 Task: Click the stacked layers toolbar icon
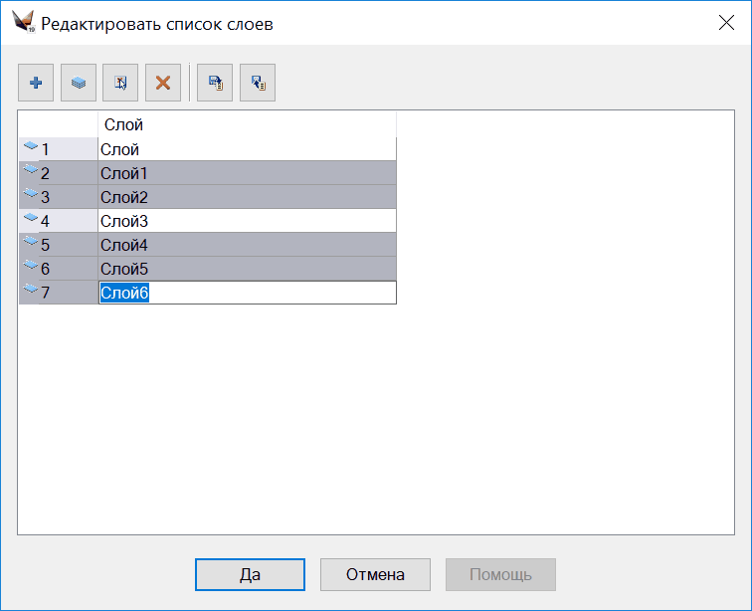pyautogui.click(x=79, y=84)
